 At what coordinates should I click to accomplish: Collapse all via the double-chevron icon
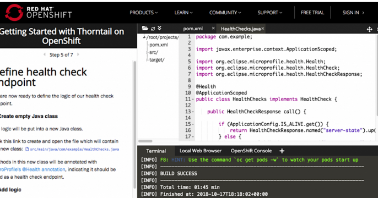tap(159, 28)
